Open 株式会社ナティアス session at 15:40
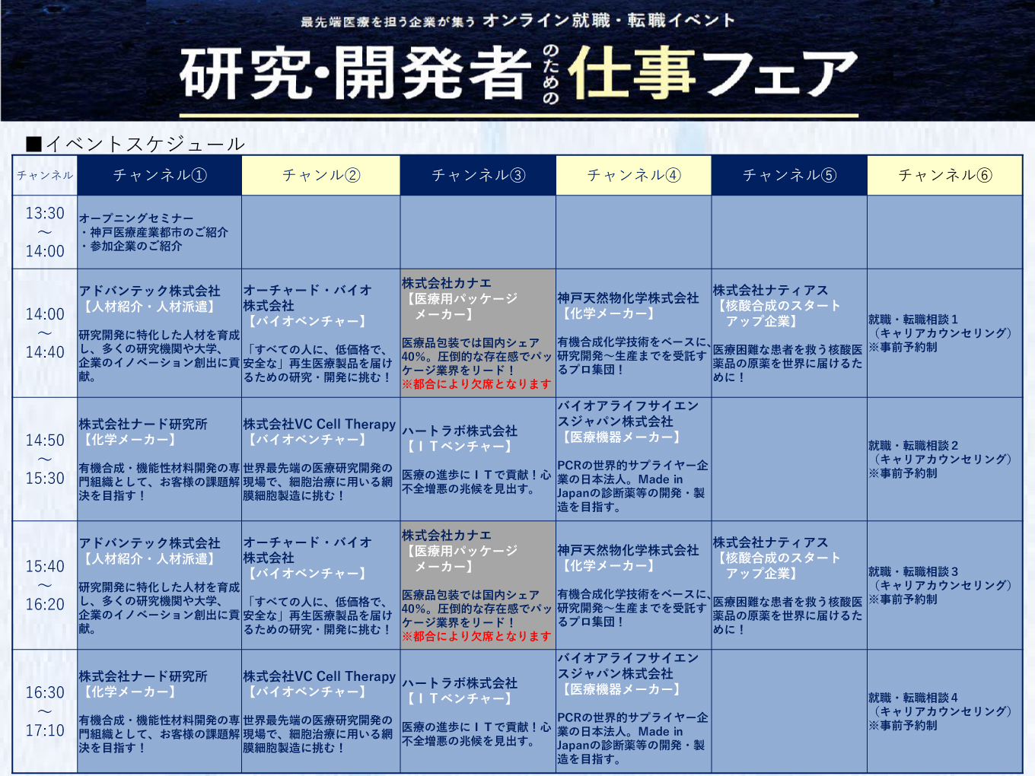 pyautogui.click(x=789, y=585)
